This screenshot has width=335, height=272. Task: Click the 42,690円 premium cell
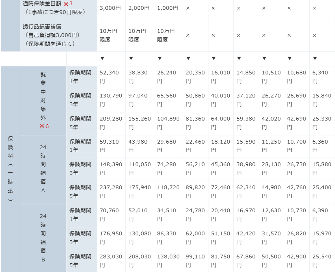297,124
